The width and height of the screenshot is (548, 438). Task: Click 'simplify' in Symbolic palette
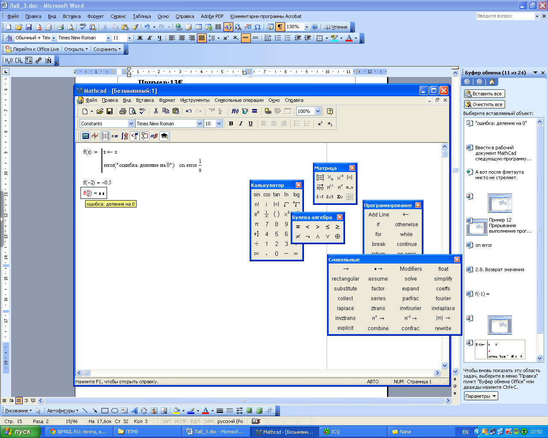[443, 279]
